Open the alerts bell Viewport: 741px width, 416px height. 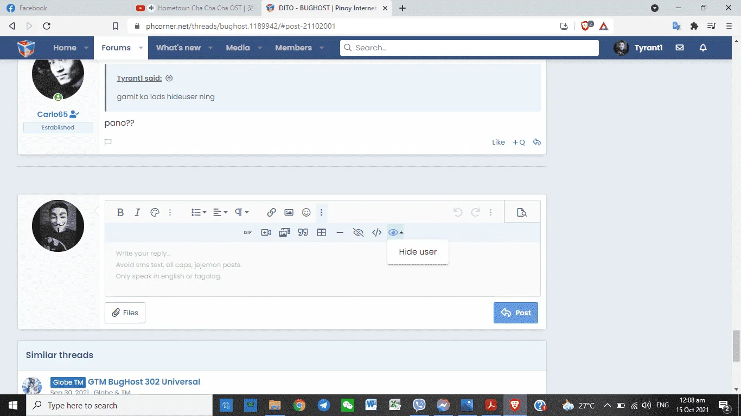(x=703, y=48)
